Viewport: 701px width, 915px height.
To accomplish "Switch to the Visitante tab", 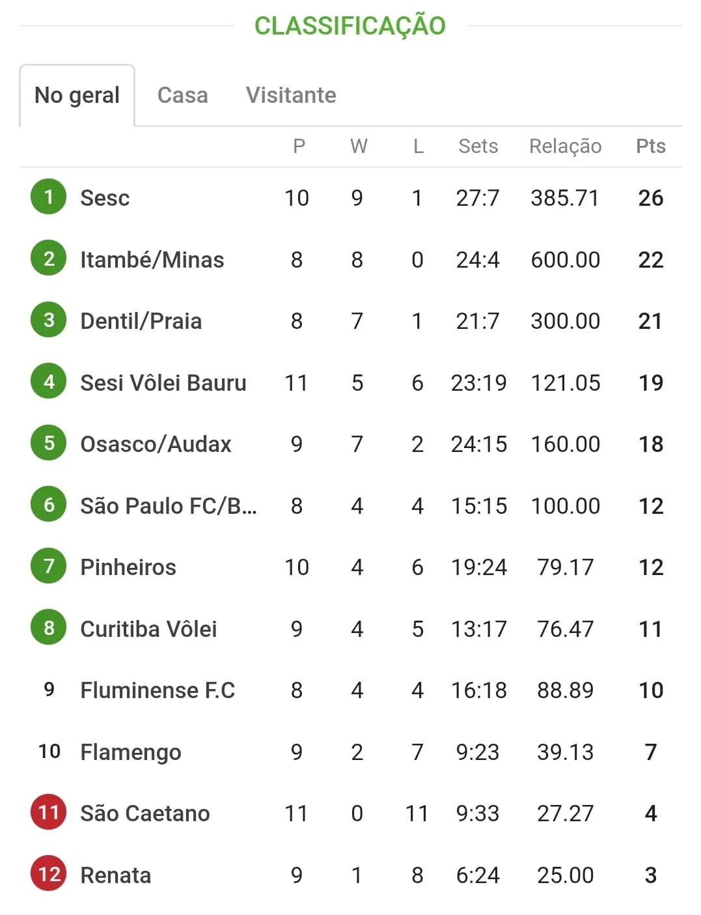I will pos(291,95).
